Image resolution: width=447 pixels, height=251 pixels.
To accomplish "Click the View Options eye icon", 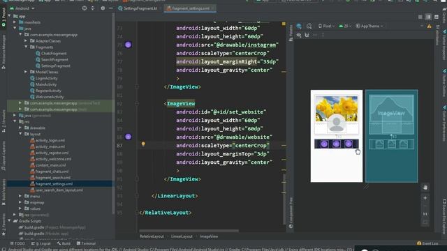I will [299, 35].
